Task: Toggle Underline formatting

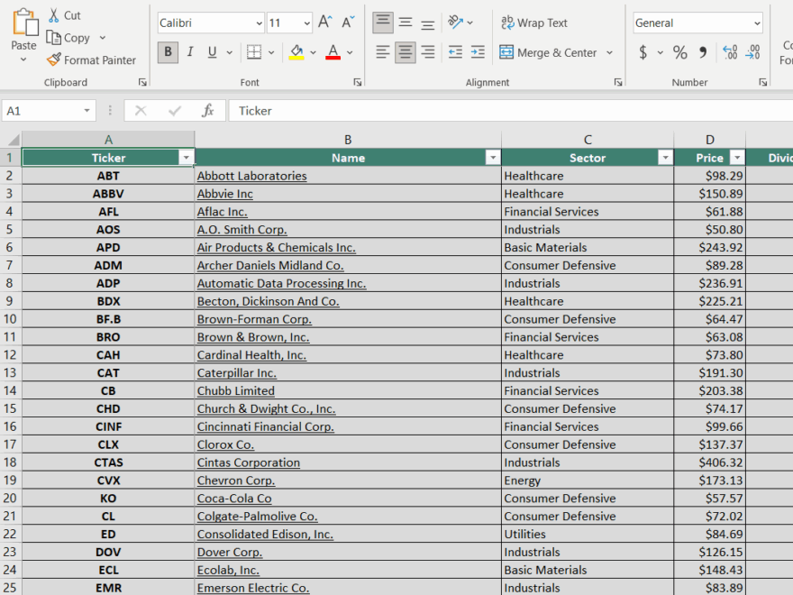Action: coord(212,52)
